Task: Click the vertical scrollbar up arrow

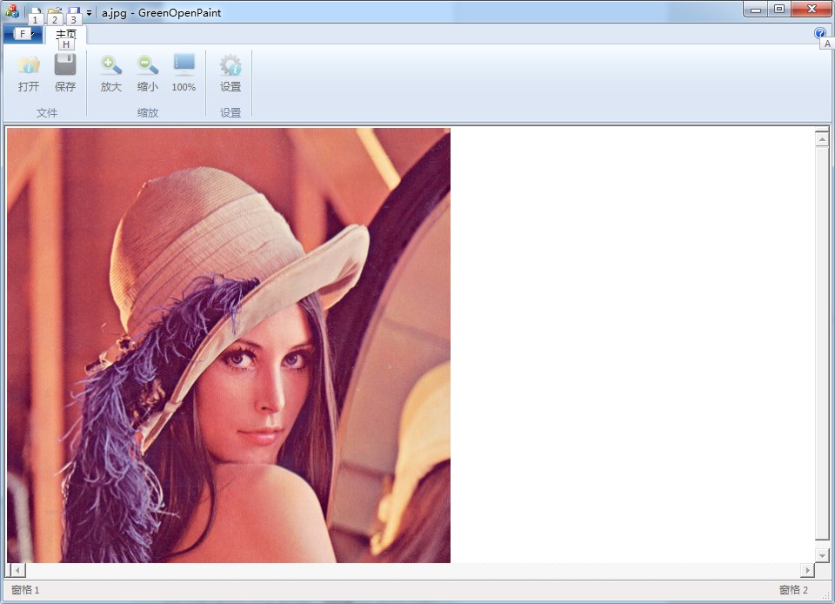Action: [822, 138]
